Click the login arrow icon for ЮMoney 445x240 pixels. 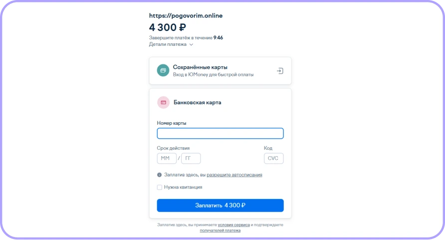click(280, 71)
